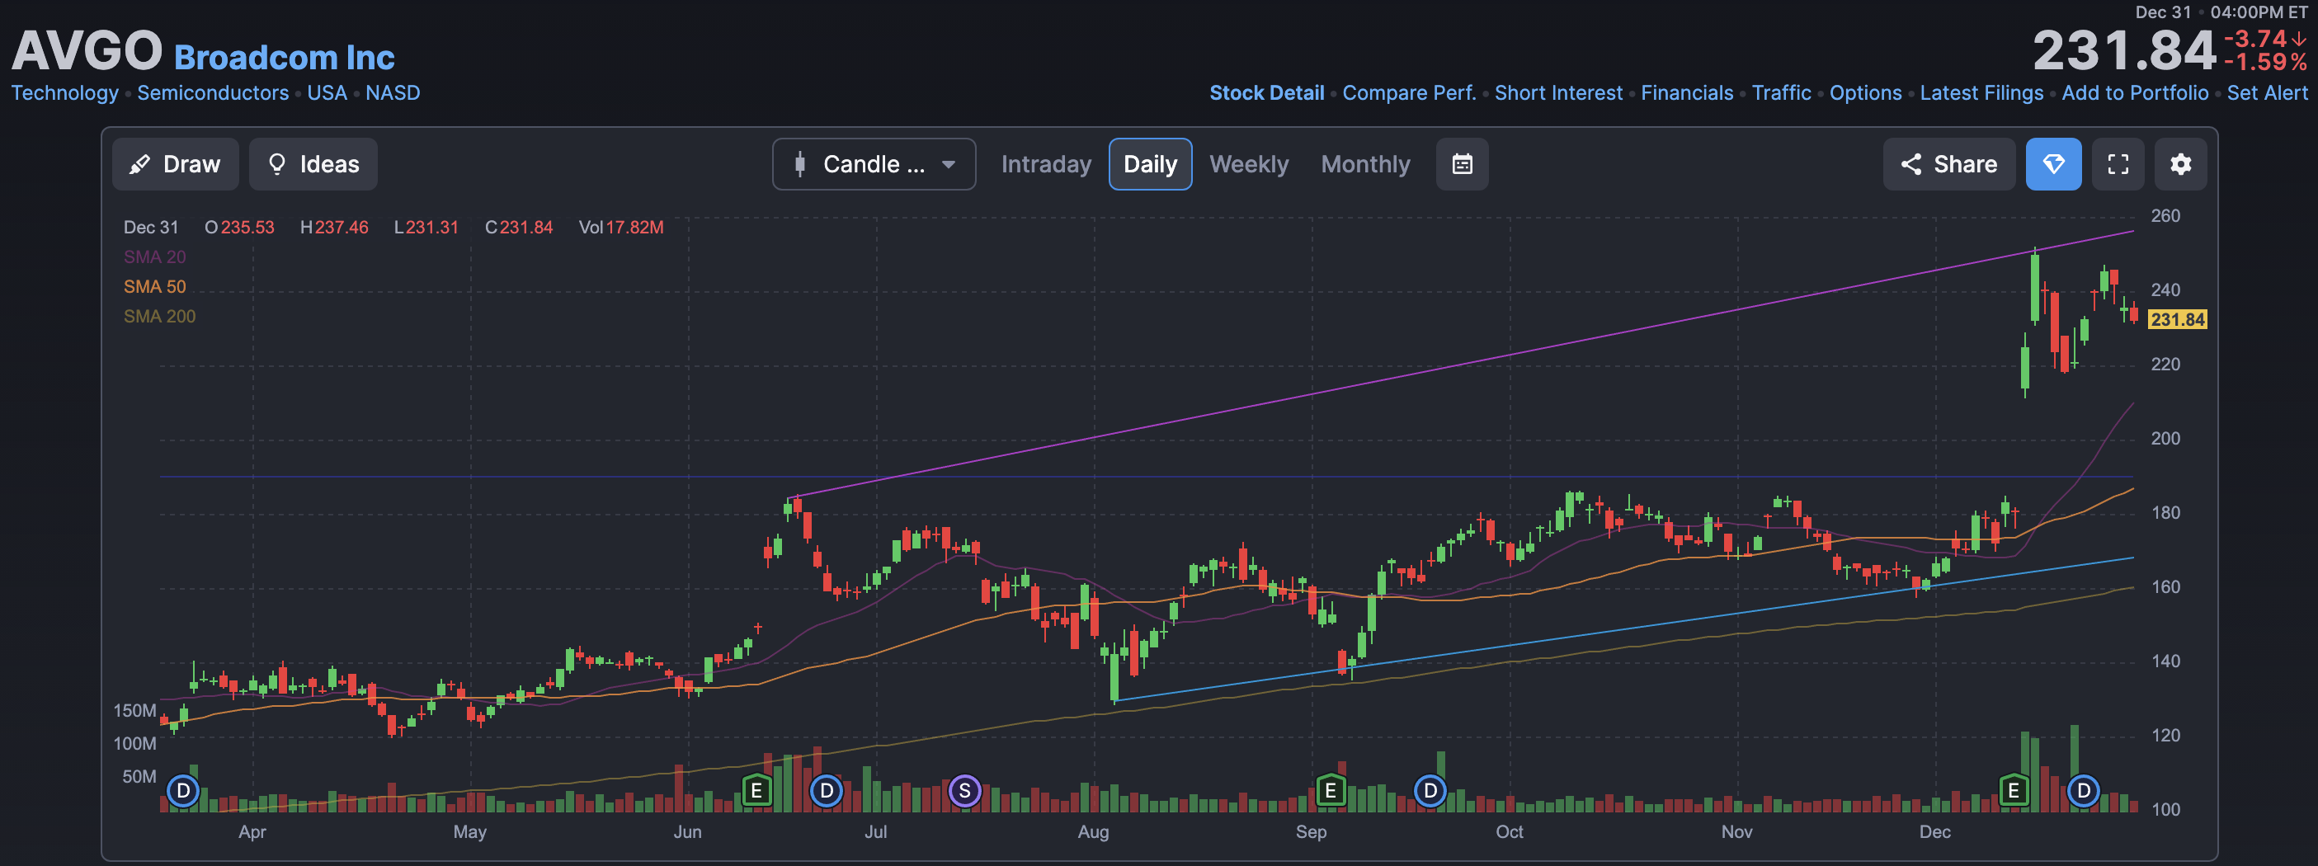Image resolution: width=2318 pixels, height=866 pixels.
Task: Select the Daily timeframe tab
Action: pyautogui.click(x=1150, y=163)
